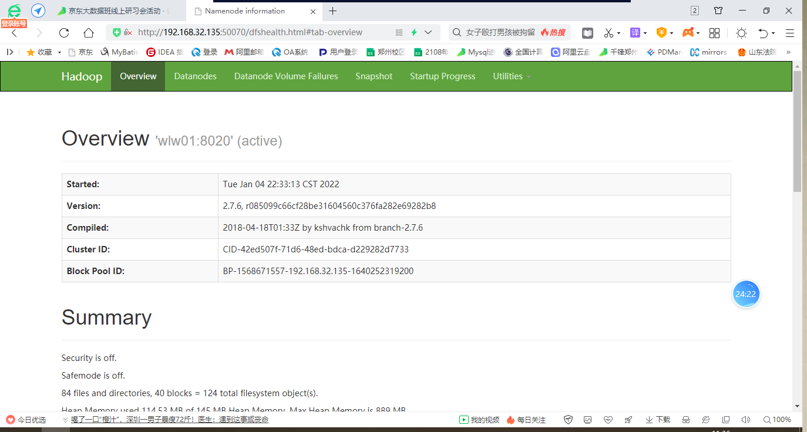
Task: Expand the bookmarks bar side toggle
Action: 9,52
